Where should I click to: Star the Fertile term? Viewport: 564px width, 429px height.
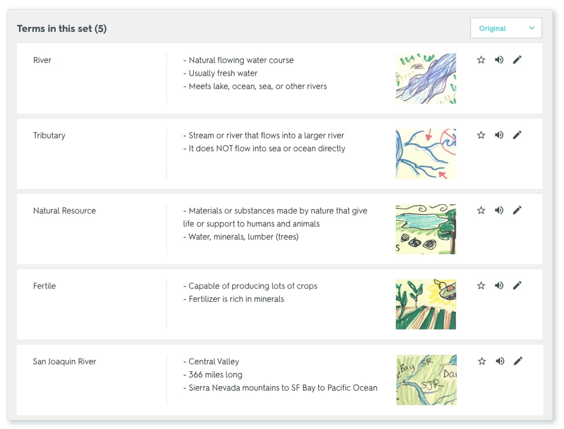[481, 285]
